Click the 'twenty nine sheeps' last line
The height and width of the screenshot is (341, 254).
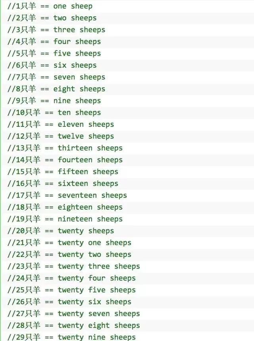96,337
